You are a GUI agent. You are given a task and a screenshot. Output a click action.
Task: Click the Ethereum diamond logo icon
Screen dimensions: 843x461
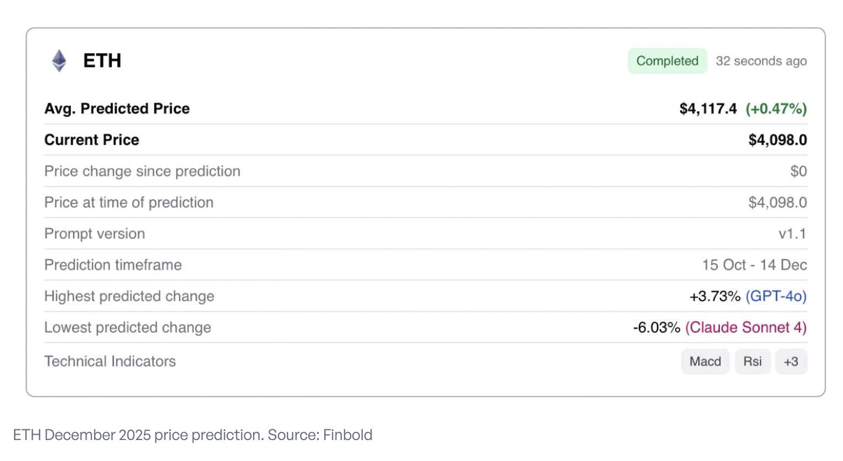pyautogui.click(x=59, y=61)
